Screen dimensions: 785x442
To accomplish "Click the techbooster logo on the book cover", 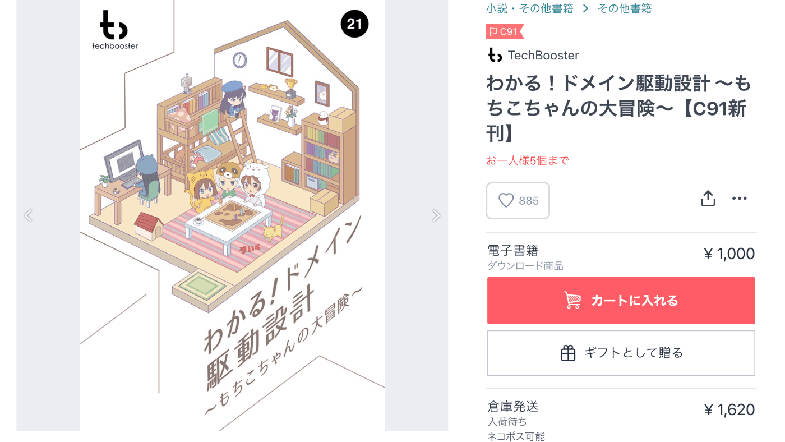I will click(x=115, y=30).
